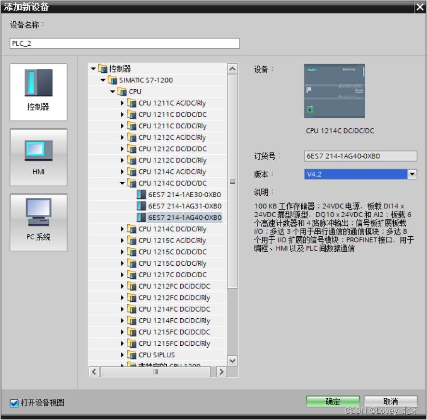
Task: Click the vertical scrollbar thumb of the tree
Action: 232,181
